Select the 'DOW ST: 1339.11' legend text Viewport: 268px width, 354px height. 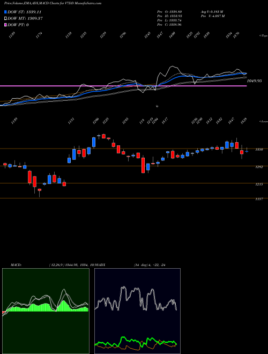24,12
